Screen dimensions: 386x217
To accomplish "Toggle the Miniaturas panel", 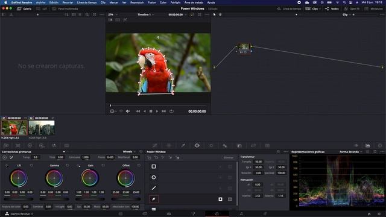I will pyautogui.click(x=373, y=8).
